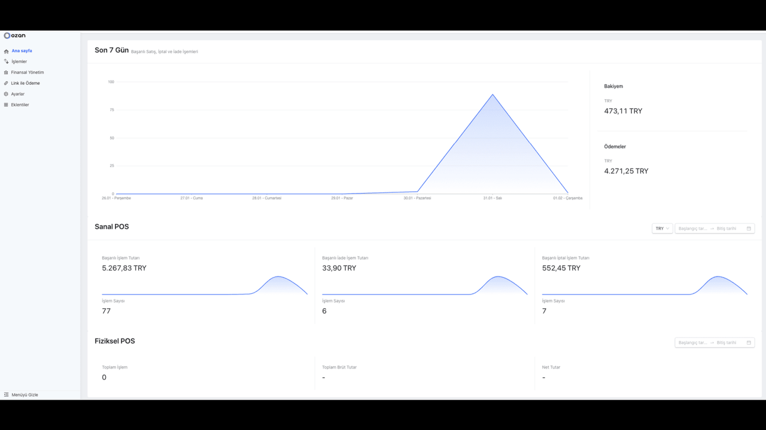This screenshot has width=766, height=430.
Task: Click the grid icon beside Eklentiler
Action: [x=6, y=105]
